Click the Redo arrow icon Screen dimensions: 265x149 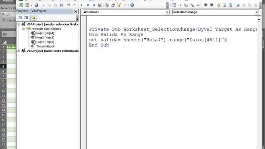tap(75, 5)
